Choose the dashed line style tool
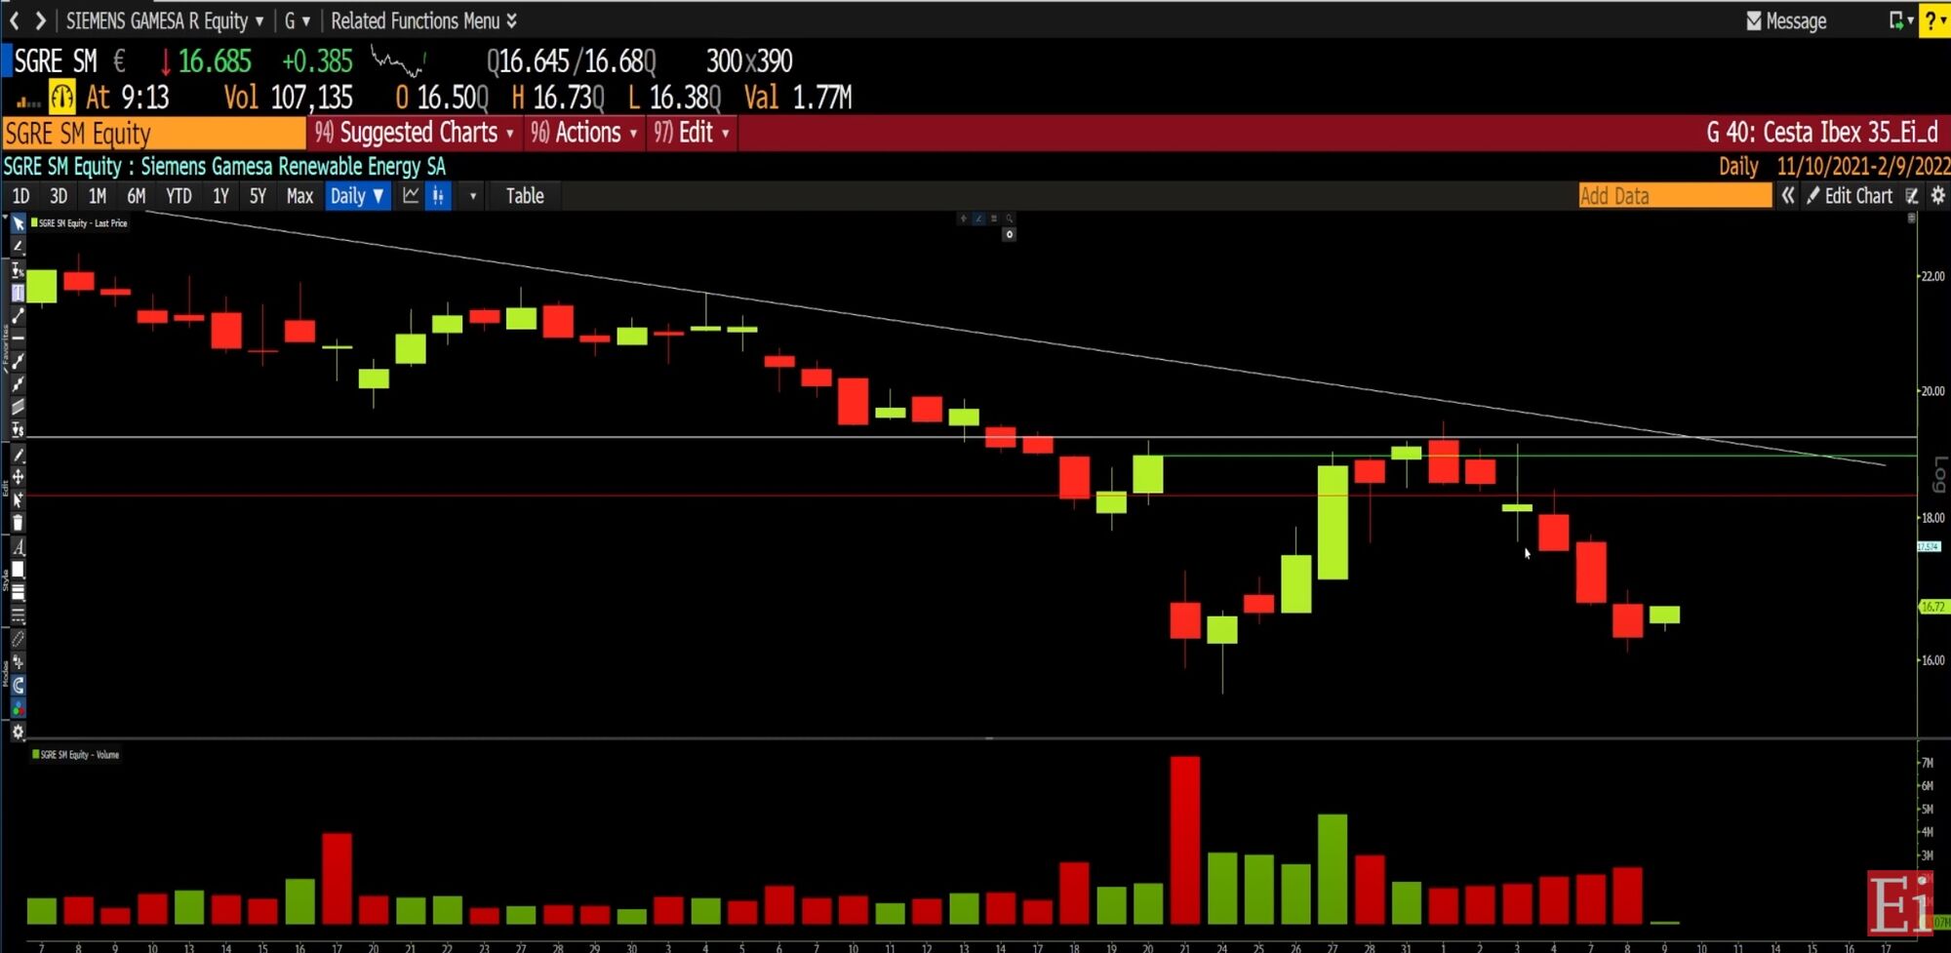 point(18,615)
